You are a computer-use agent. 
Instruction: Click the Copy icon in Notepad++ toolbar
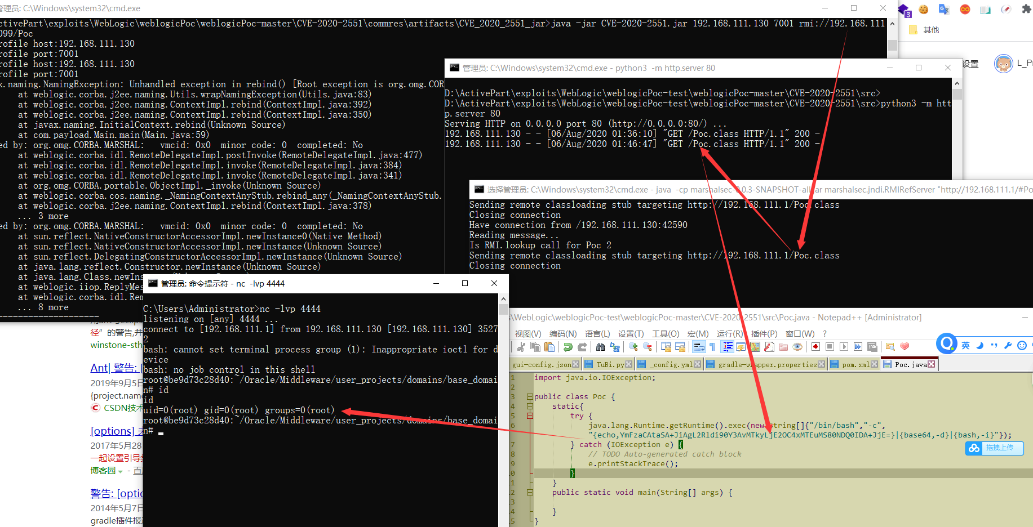point(535,347)
